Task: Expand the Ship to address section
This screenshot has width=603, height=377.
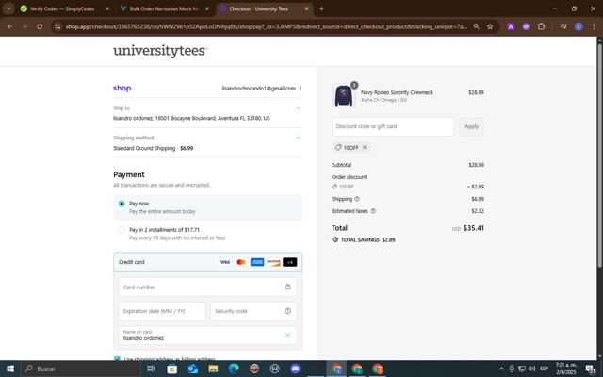Action: [x=298, y=108]
